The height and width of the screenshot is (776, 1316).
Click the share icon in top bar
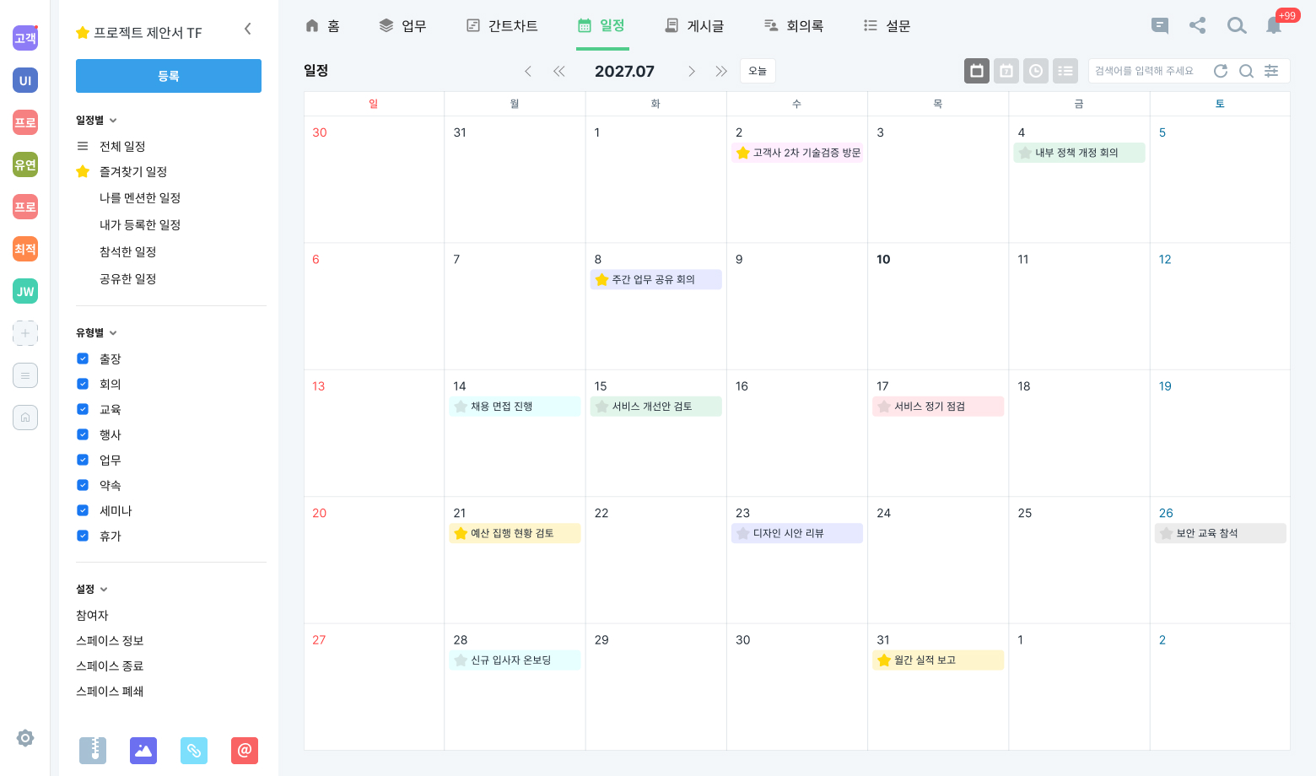[x=1197, y=25]
